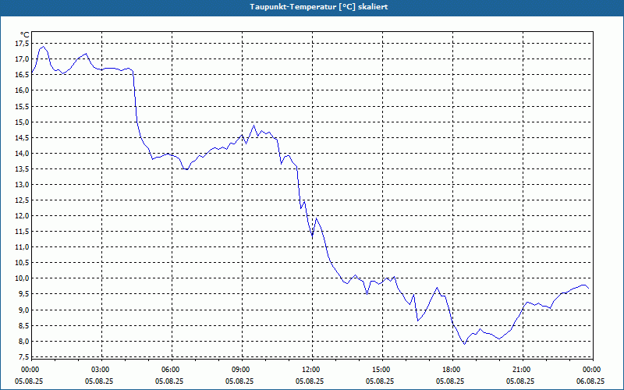
Task: Click the 05.08.25 date beneath 06:00
Action: (x=169, y=381)
